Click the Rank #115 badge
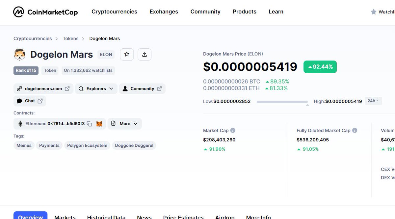Image resolution: width=395 pixels, height=219 pixels. (x=26, y=70)
